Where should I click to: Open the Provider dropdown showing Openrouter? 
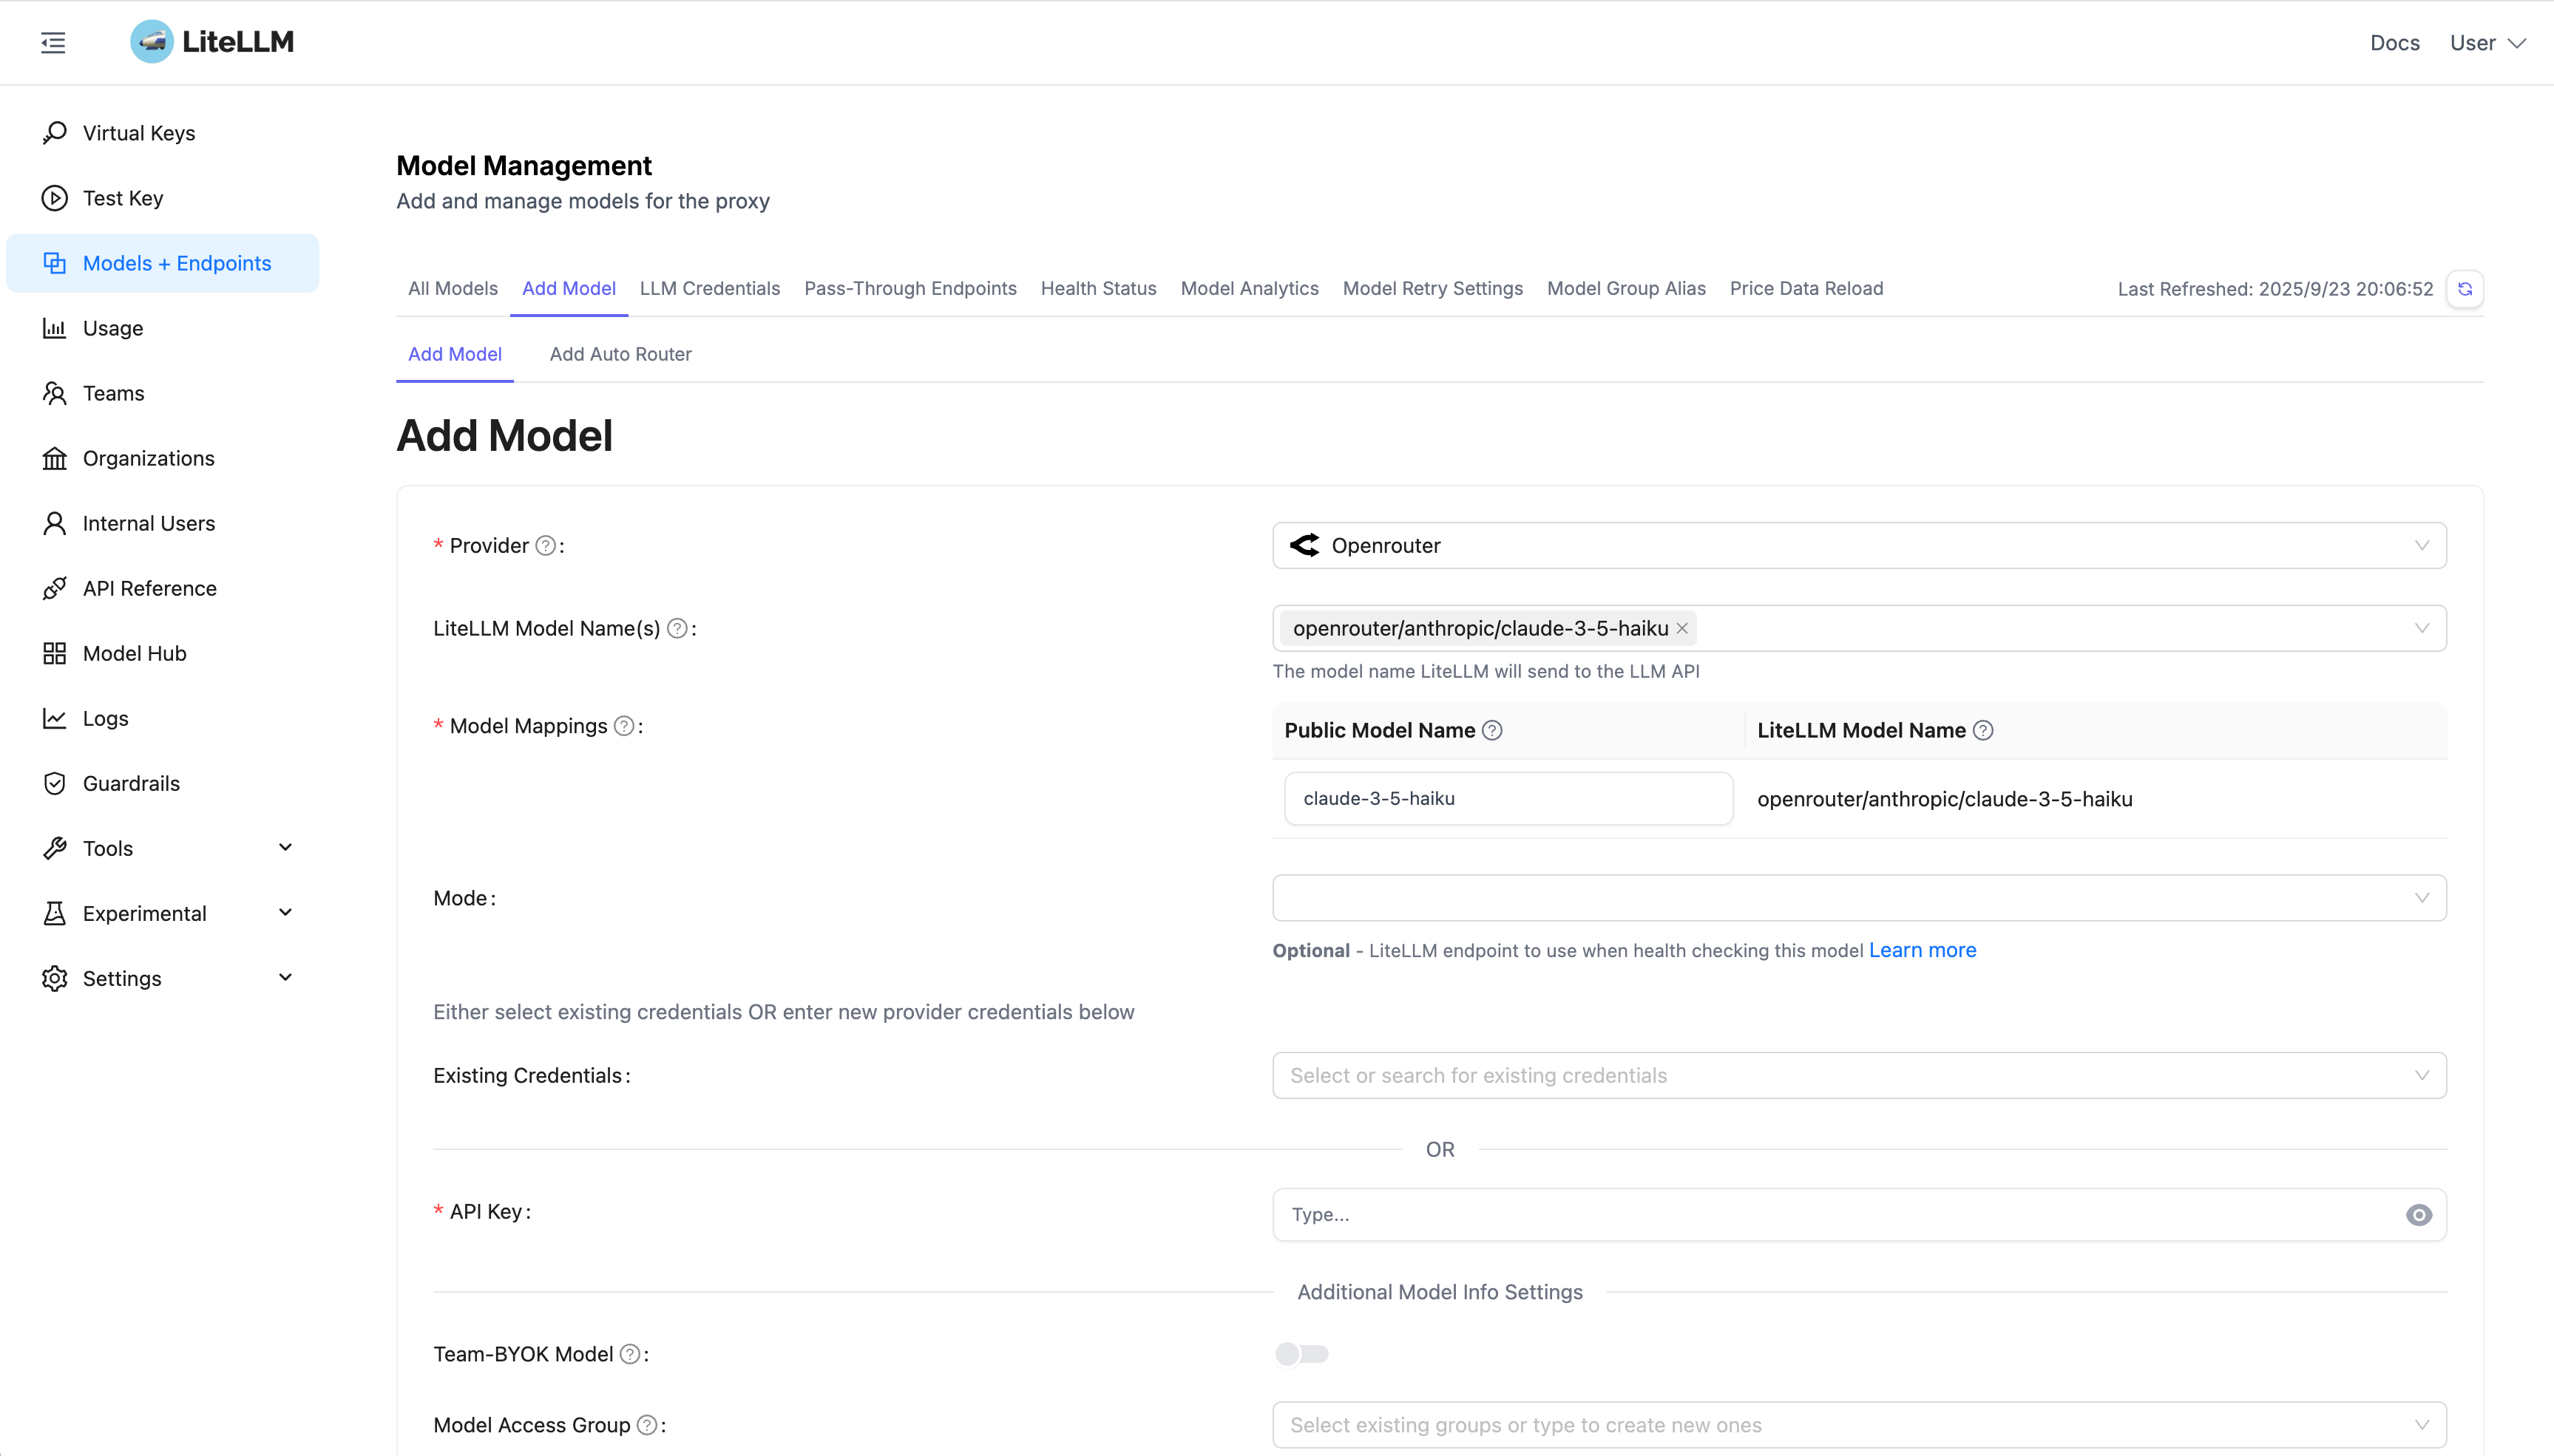coord(1859,546)
